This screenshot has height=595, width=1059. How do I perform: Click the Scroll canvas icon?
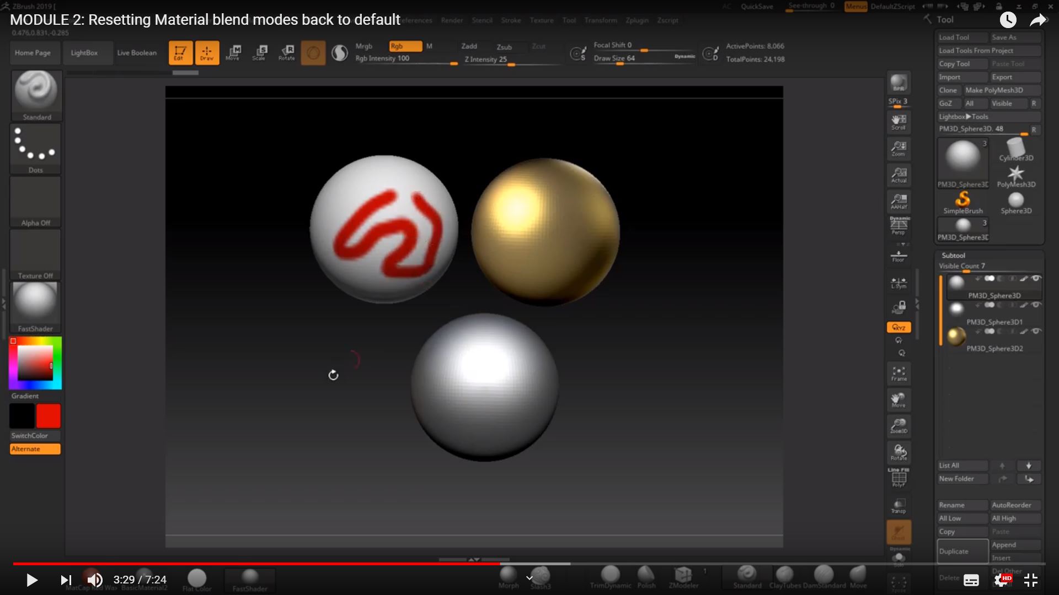point(898,122)
